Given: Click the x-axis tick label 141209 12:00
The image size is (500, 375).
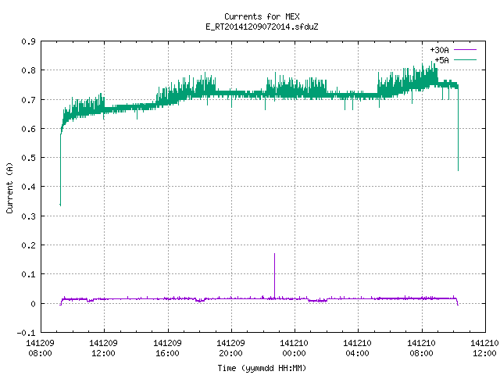Looking at the screenshot, I should pyautogui.click(x=103, y=348).
